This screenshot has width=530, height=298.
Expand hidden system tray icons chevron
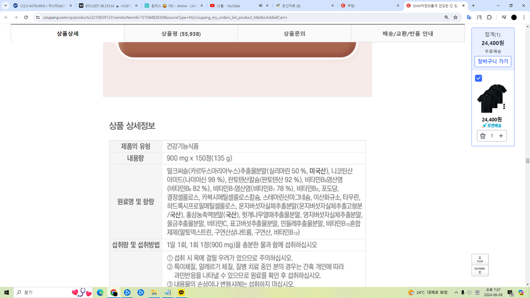click(456, 292)
